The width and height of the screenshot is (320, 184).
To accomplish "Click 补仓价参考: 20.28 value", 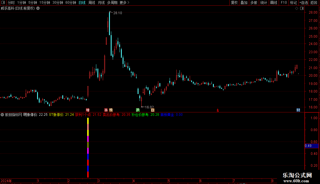I will [145, 115].
